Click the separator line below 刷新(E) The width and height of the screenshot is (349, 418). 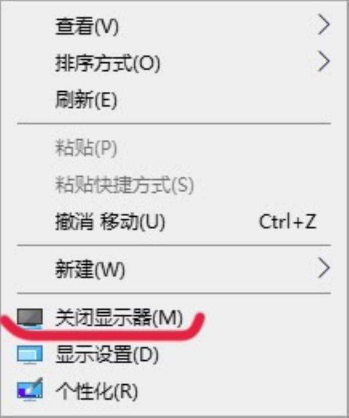click(174, 124)
